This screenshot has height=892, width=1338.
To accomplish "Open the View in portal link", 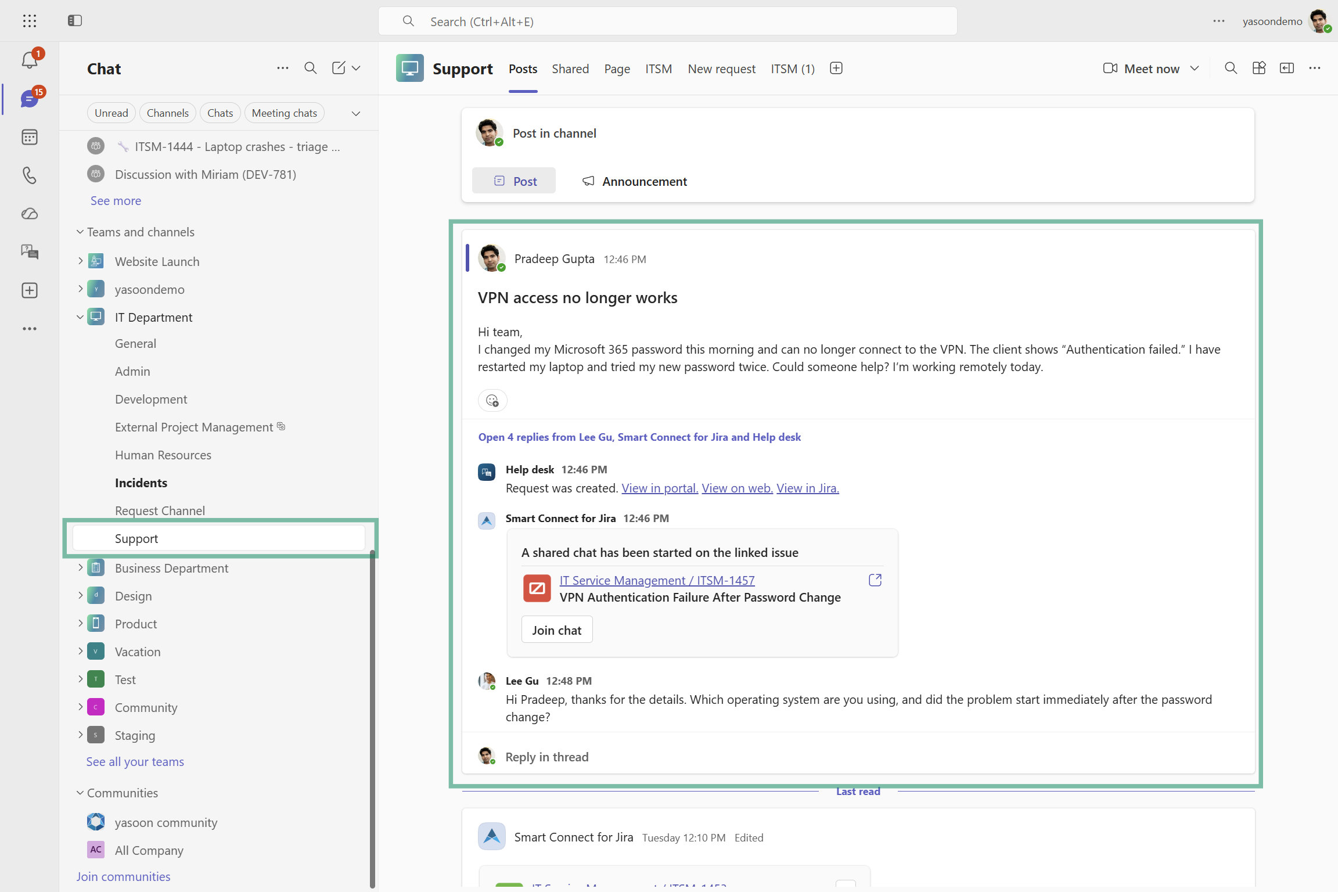I will [x=660, y=488].
